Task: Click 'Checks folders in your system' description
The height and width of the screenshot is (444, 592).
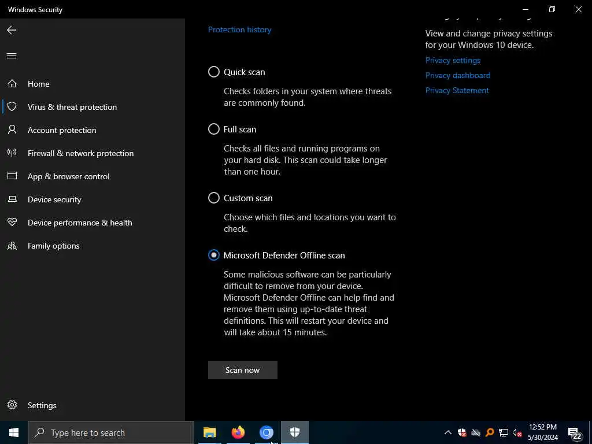Action: pos(308,97)
